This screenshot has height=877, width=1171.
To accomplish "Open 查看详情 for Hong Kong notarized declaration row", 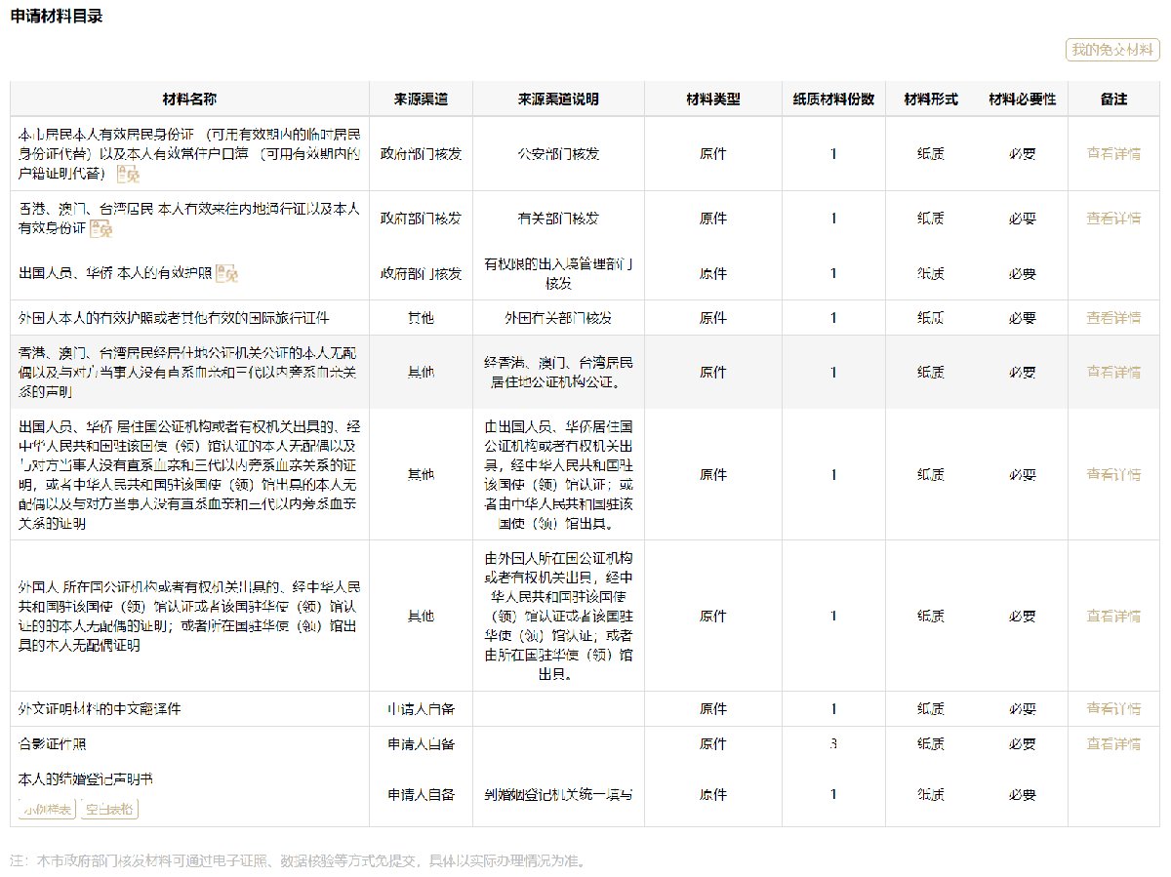I will (x=1113, y=372).
